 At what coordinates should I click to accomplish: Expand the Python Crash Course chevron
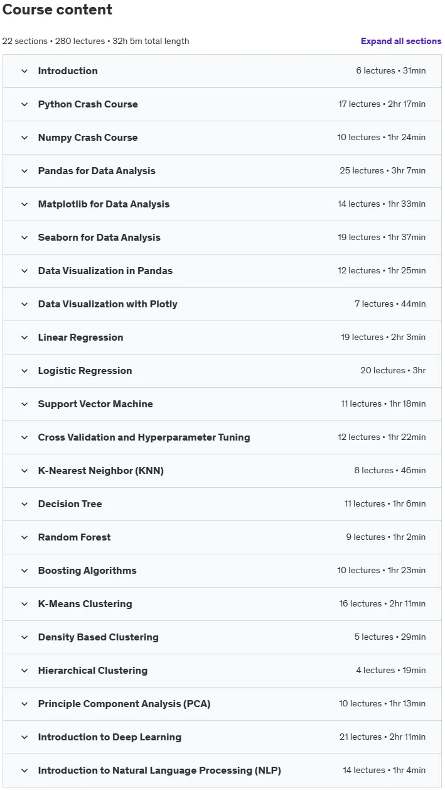(x=24, y=104)
